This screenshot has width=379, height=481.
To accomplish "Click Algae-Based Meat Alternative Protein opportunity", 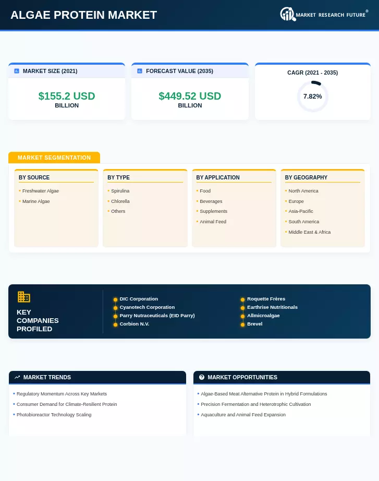I will [264, 394].
